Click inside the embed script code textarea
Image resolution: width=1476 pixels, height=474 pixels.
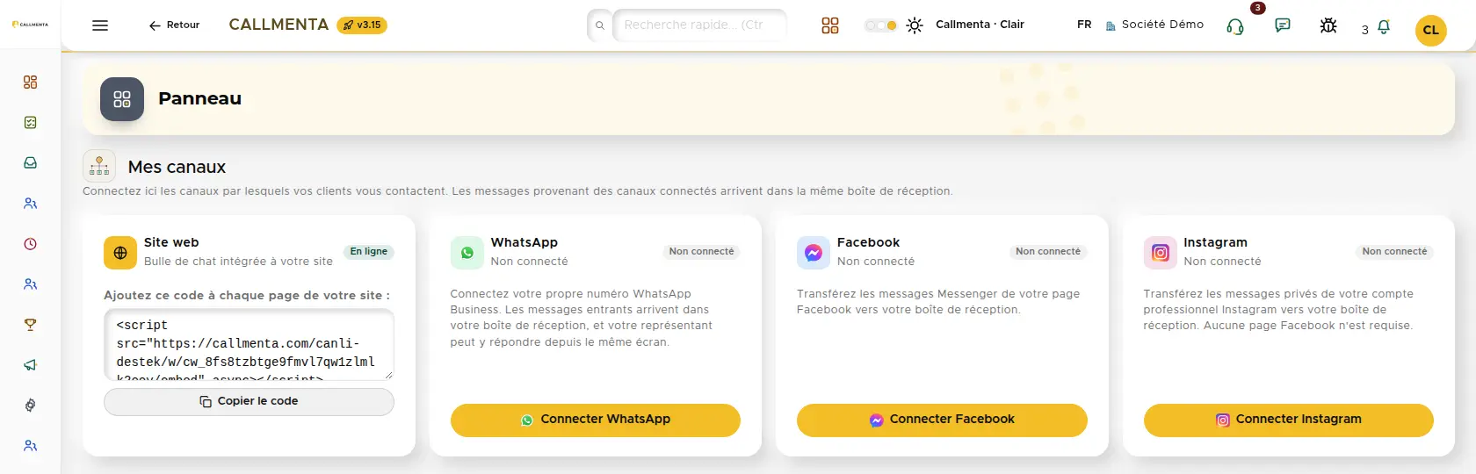click(x=249, y=344)
